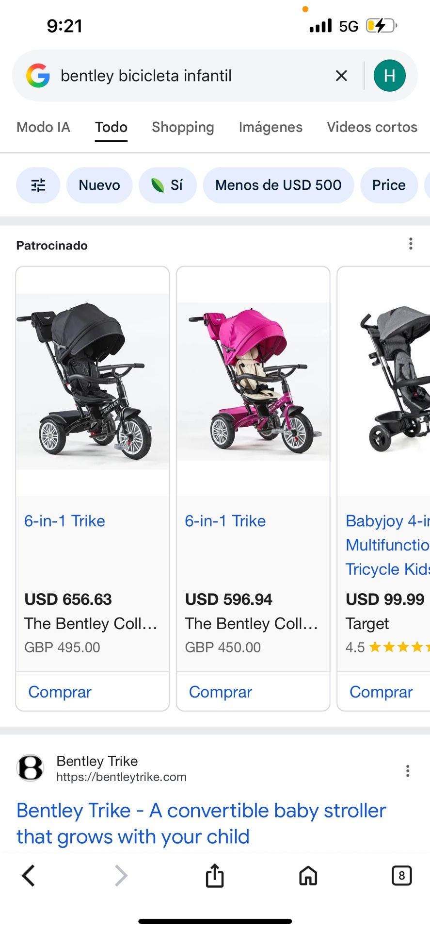Go back with the browser arrow
The height and width of the screenshot is (932, 430).
(29, 876)
